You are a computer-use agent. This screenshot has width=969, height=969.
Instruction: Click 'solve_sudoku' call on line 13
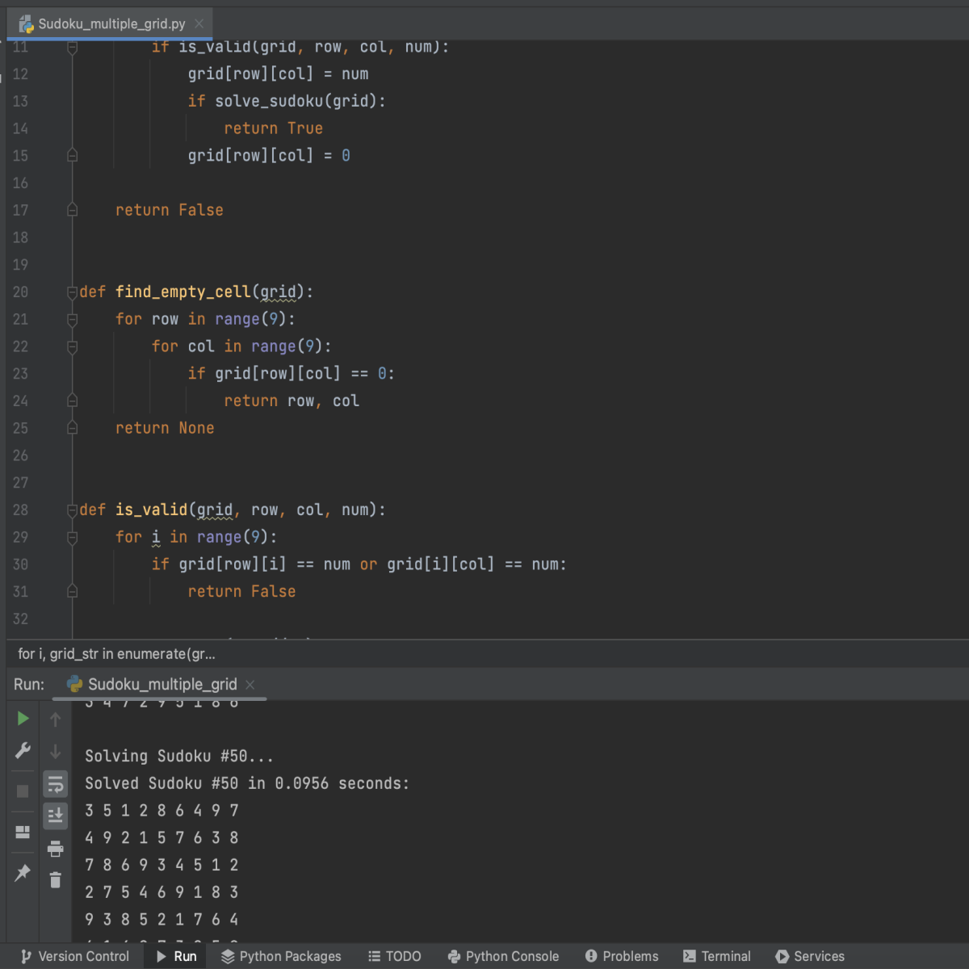269,101
